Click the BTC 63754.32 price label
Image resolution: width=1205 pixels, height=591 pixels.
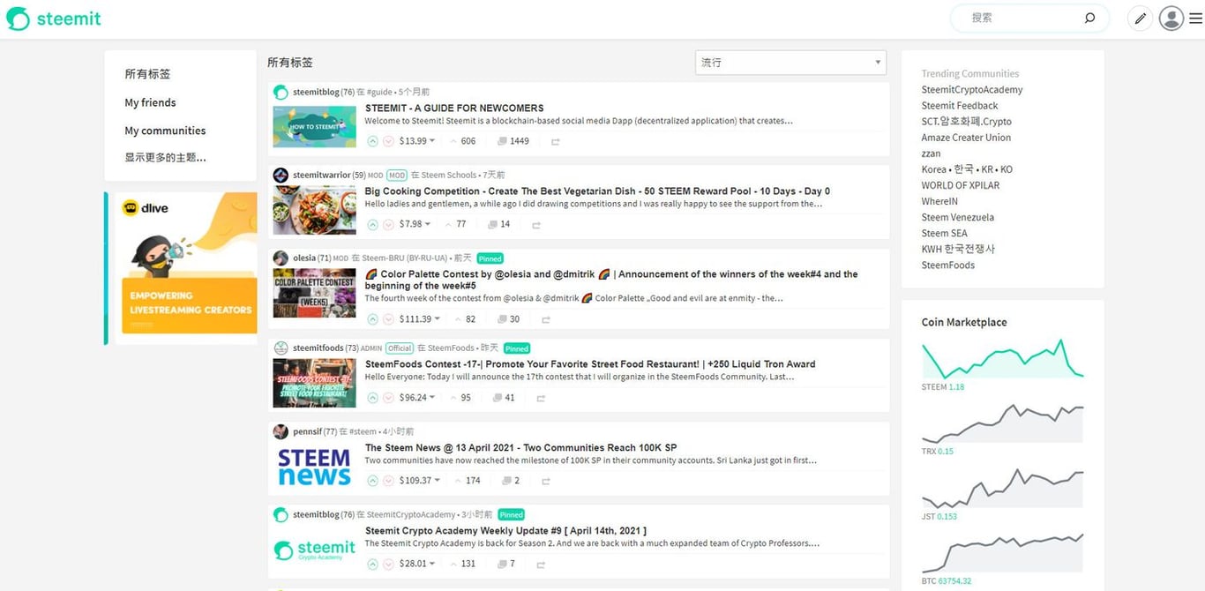(x=947, y=581)
